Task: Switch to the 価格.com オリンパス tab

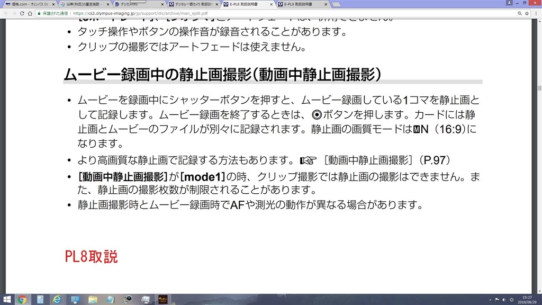Action: pyautogui.click(x=28, y=4)
